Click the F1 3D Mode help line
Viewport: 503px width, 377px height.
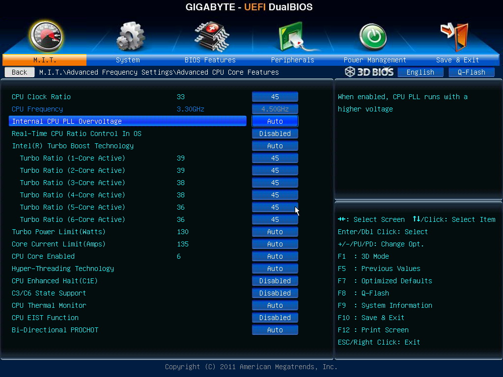363,256
